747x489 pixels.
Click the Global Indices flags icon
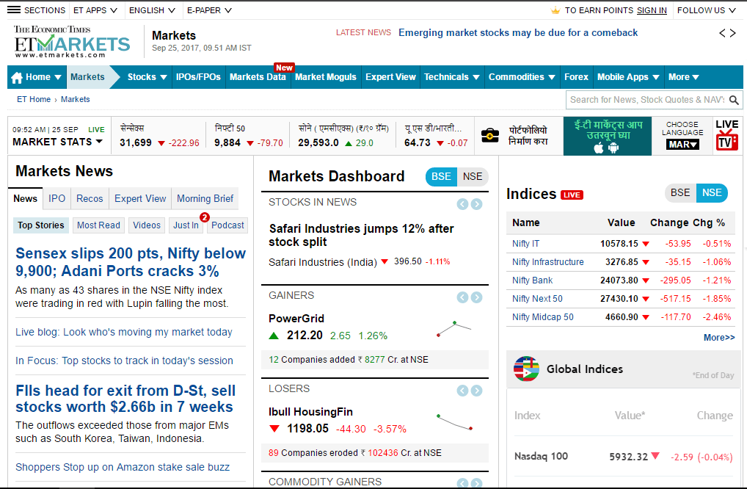[x=526, y=369]
